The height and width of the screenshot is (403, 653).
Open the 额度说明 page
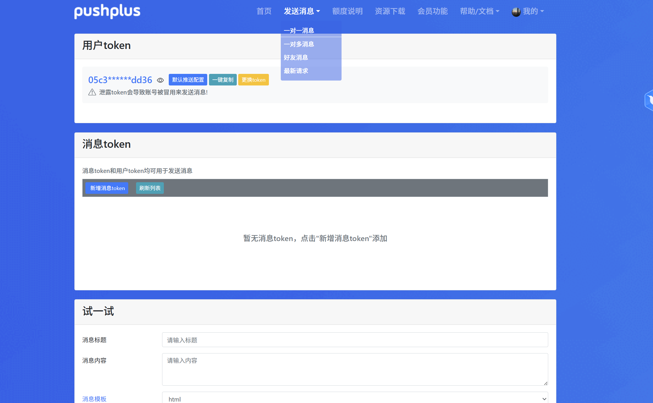pyautogui.click(x=347, y=11)
